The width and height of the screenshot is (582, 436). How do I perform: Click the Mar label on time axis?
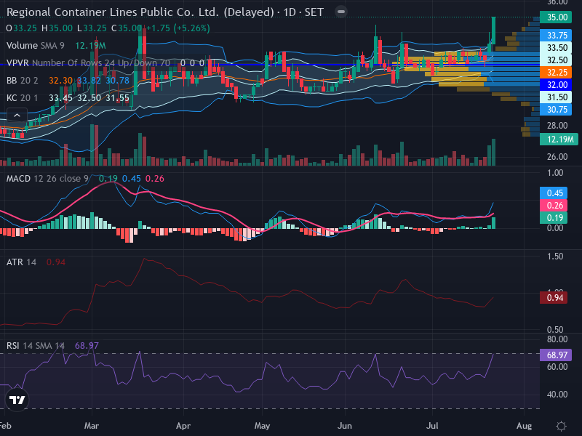pyautogui.click(x=92, y=426)
